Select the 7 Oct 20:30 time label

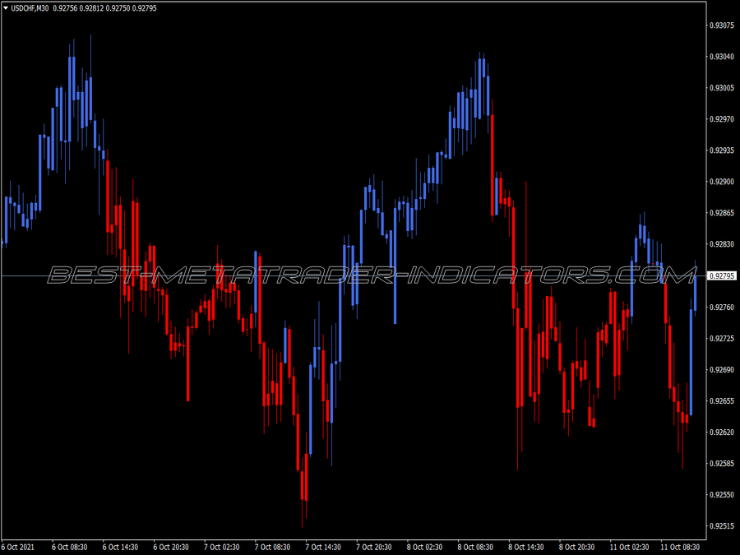click(374, 547)
